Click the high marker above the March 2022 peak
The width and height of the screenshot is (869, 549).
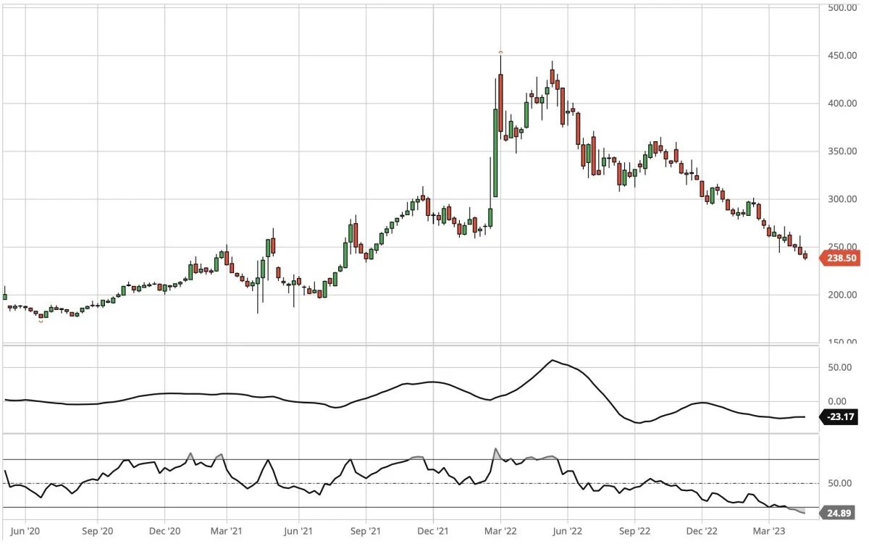(500, 53)
